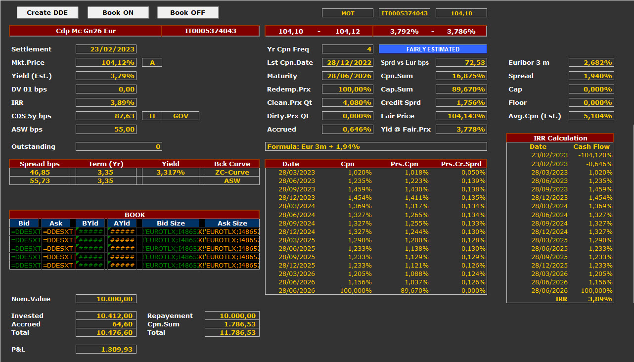
Task: Select the Euribor 3 m value field
Action: (x=591, y=63)
